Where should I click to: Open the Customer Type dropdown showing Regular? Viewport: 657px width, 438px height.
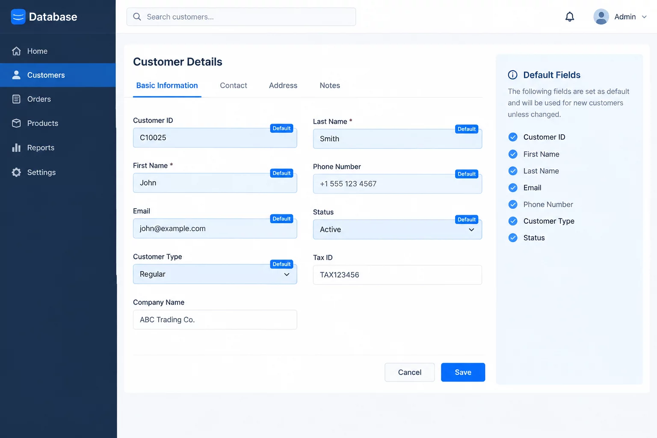(215, 274)
